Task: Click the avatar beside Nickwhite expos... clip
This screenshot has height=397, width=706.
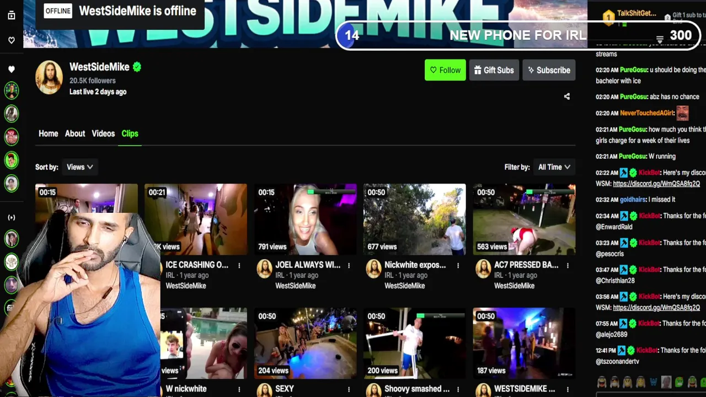Action: [374, 269]
